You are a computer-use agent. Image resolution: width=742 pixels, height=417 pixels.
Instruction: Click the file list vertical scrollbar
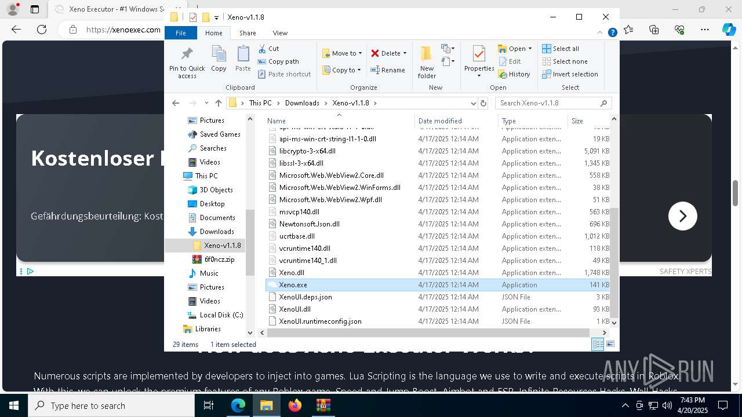(x=614, y=264)
